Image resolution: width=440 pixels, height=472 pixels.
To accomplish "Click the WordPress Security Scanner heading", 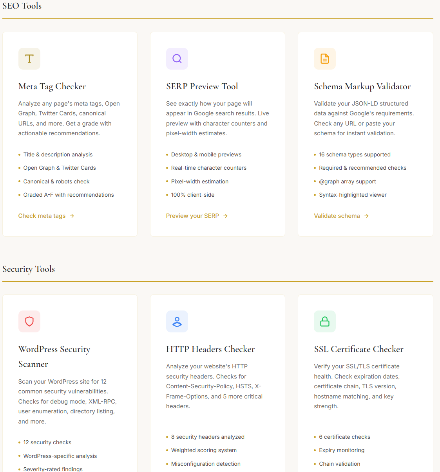I will click(x=54, y=356).
